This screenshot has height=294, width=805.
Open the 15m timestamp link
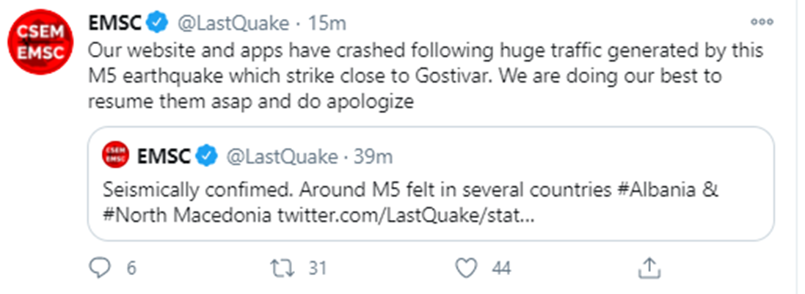pyautogui.click(x=327, y=23)
